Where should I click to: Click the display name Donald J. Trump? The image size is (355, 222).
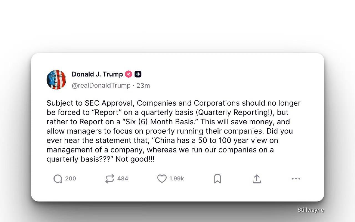[x=97, y=74]
